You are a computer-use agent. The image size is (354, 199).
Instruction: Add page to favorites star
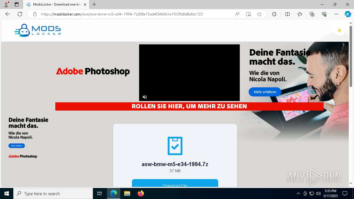(259, 14)
